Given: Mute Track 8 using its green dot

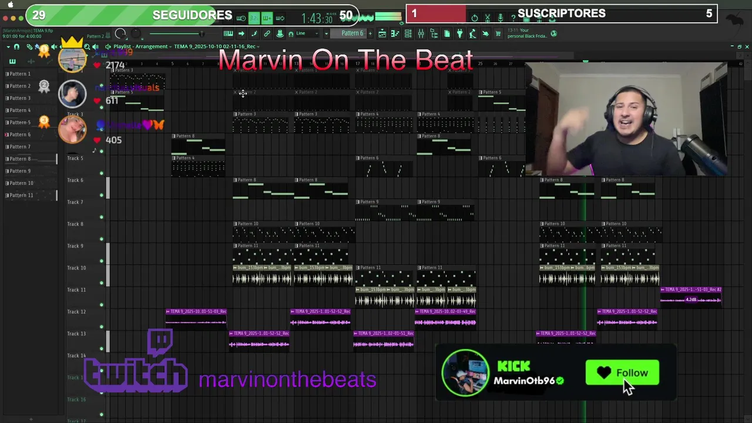Looking at the screenshot, I should (101, 239).
